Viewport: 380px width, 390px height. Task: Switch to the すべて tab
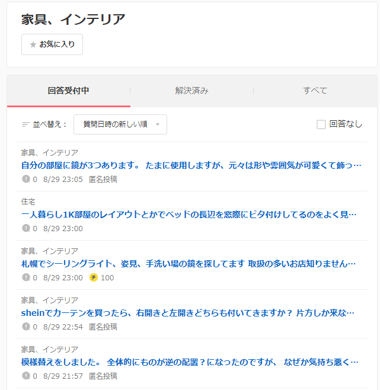(x=315, y=91)
